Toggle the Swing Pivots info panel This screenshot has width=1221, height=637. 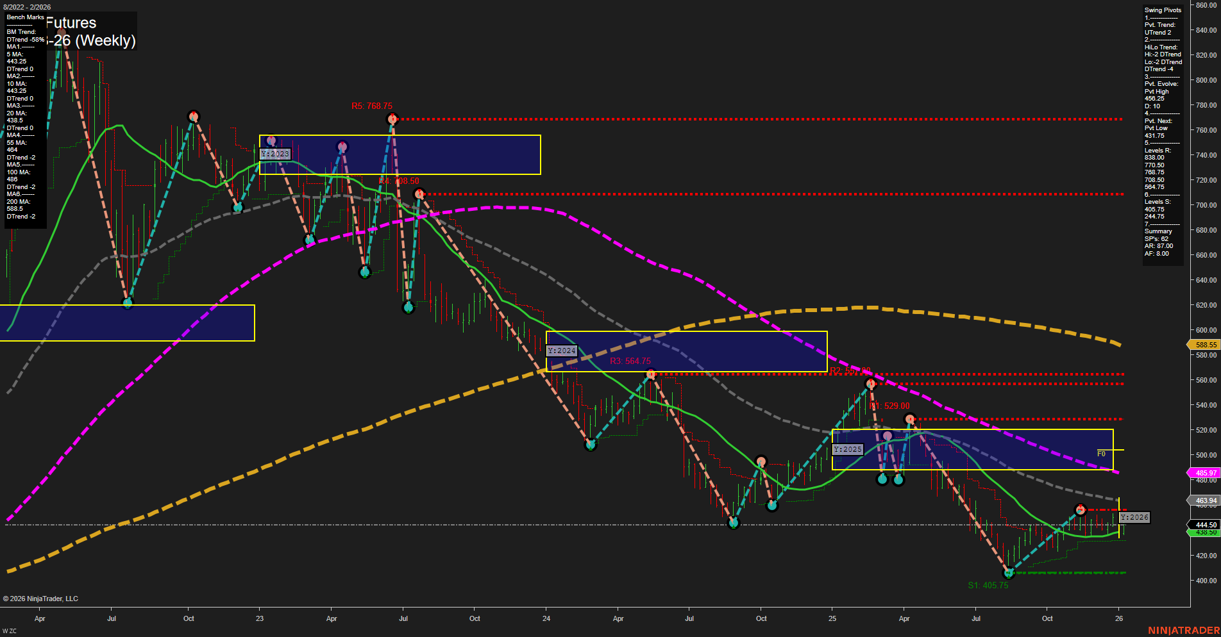click(x=1161, y=10)
